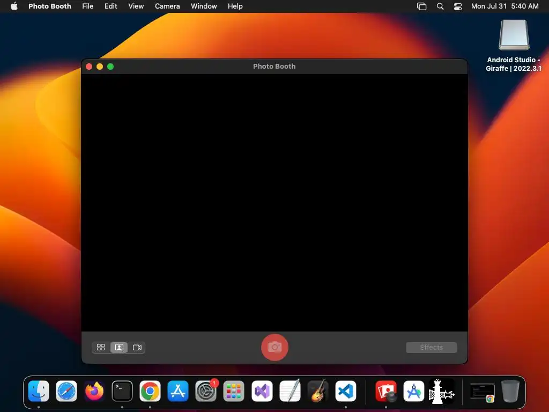Open the View menu
This screenshot has height=412, width=549.
136,6
